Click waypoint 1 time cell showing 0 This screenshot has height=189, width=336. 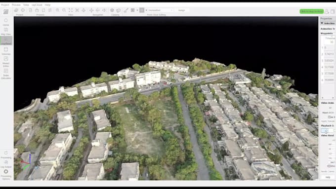[x=329, y=48]
